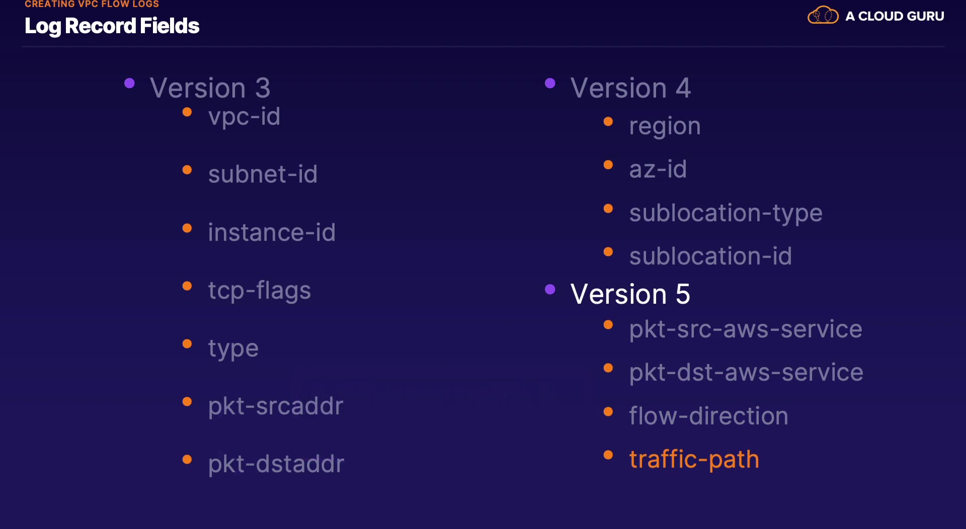Click the A Cloud Guru cloud logo icon
Viewport: 966px width, 529px height.
(x=823, y=16)
